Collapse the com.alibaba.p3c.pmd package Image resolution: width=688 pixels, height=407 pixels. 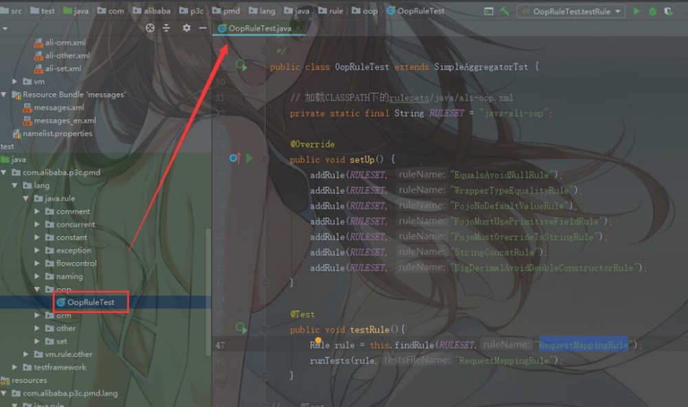point(4,172)
